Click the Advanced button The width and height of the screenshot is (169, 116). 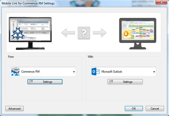tap(14, 109)
